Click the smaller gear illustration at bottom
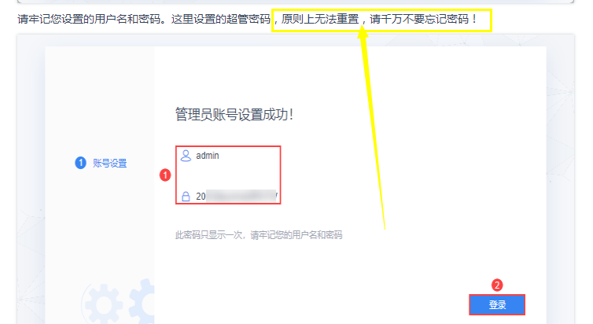This screenshot has width=593, height=324. [104, 304]
